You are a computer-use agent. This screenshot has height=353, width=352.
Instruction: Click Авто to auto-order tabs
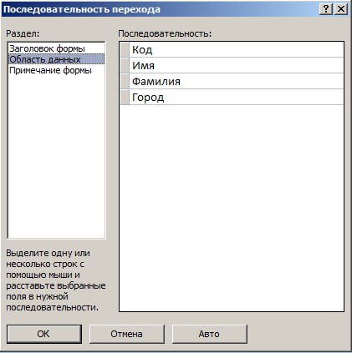[209, 334]
